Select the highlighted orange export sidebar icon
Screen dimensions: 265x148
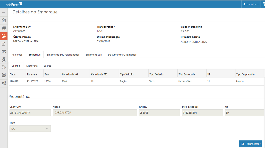coord(4,36)
